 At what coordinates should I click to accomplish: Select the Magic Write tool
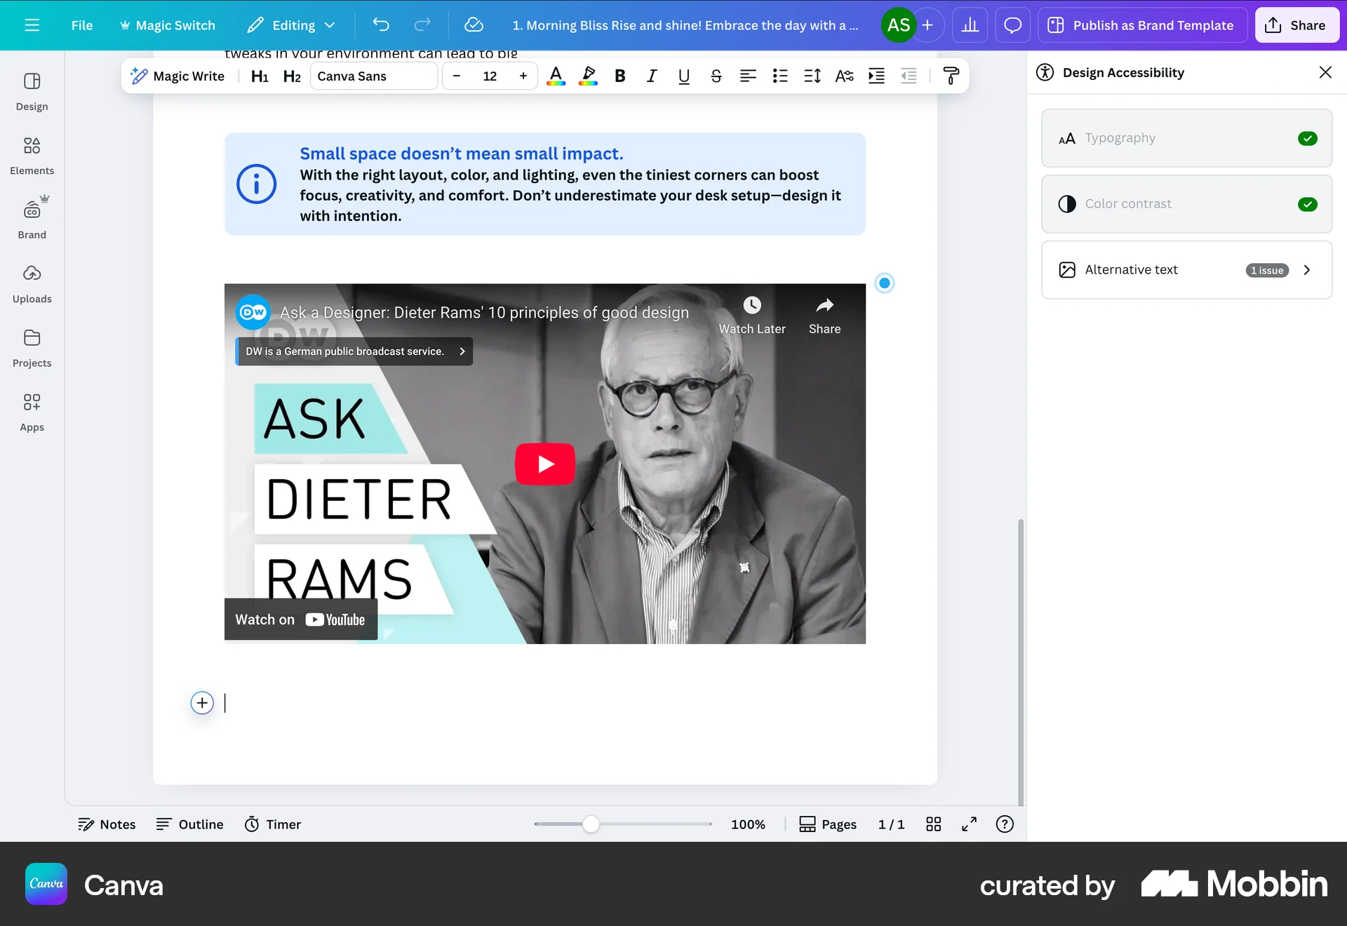point(177,76)
